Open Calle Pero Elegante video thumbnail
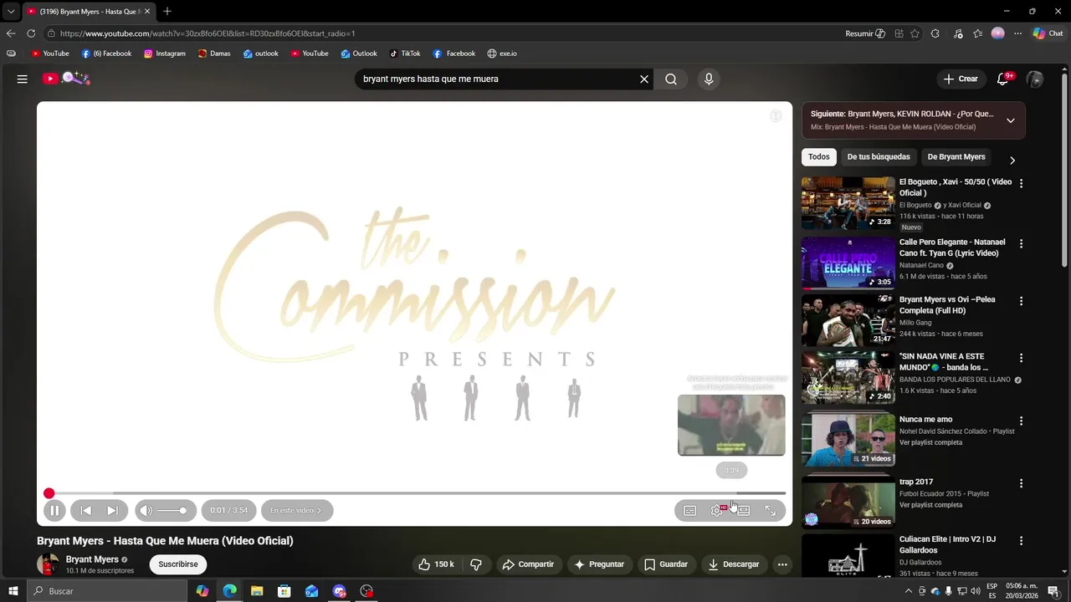 point(848,263)
